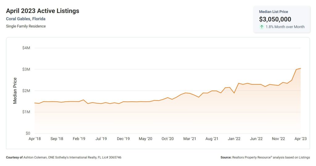Click the 'Coral Gables, Florida' location text
316x166 pixels.
pos(26,19)
